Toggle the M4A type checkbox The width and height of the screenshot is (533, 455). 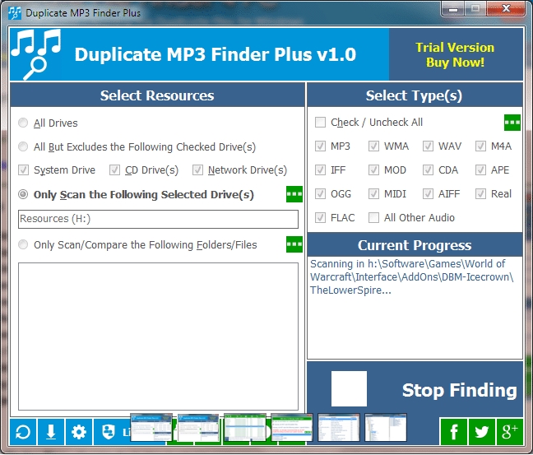tap(480, 146)
